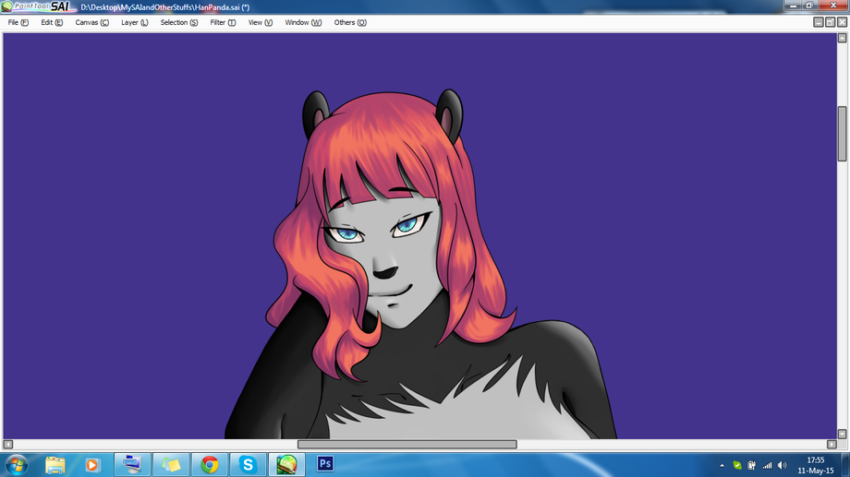850x477 pixels.
Task: Click the vertical scrollbar down arrow
Action: [842, 434]
